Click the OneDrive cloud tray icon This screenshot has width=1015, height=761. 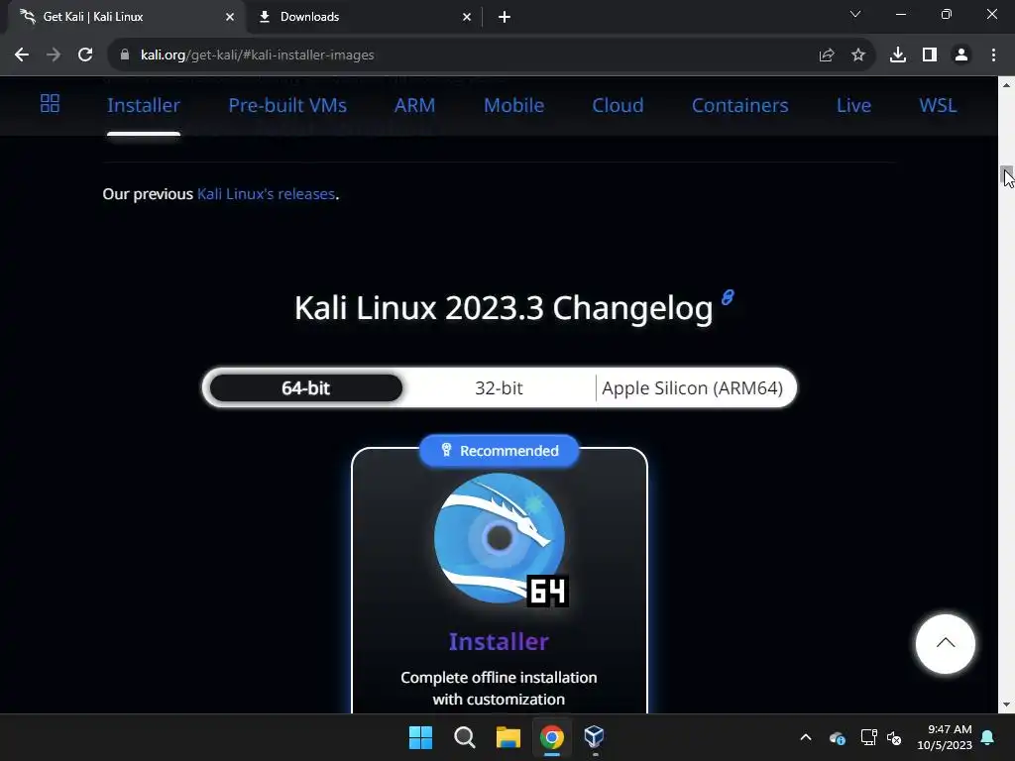pos(837,737)
